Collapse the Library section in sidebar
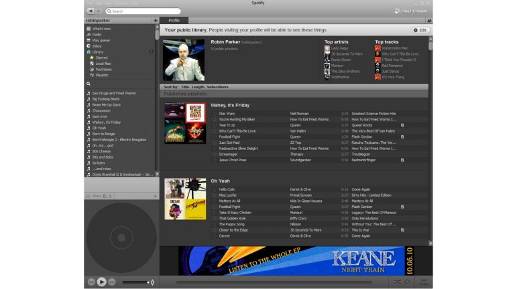Viewport: 515px width, 289px height. (151, 52)
